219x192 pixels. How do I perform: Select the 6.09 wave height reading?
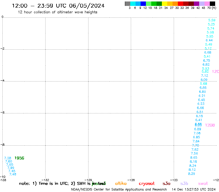pyautogui.click(x=204, y=80)
